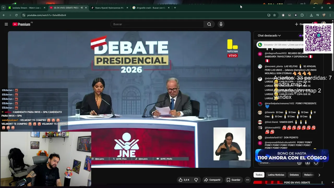The image size is (334, 188).
Task: Click @axelstefan8167 chat username
Action: tap(274, 138)
